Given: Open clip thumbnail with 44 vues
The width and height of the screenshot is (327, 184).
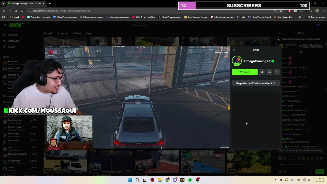Looking at the screenshot, I should coord(65,162).
